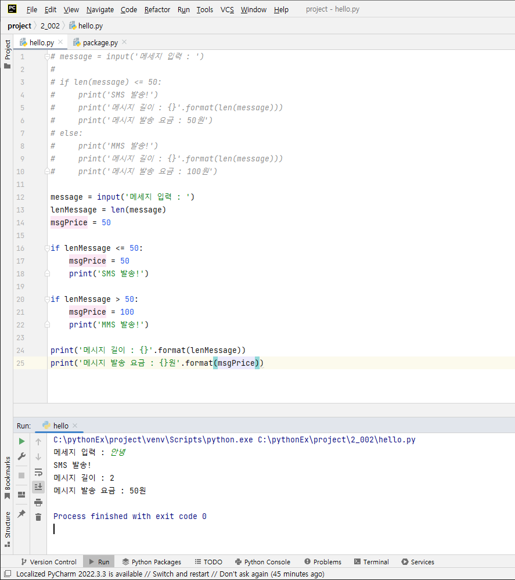Open run configuration wrench settings
The image size is (515, 580).
pyautogui.click(x=21, y=456)
